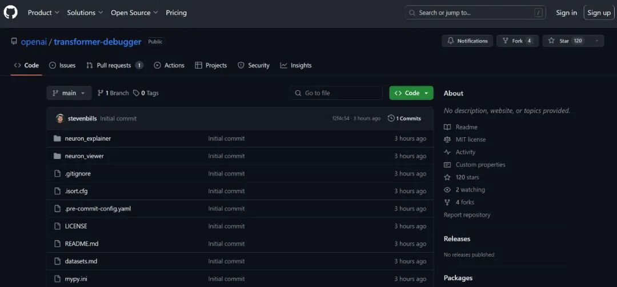Focus the Search or jump to field
Viewport: 617px width, 287px height.
click(475, 13)
